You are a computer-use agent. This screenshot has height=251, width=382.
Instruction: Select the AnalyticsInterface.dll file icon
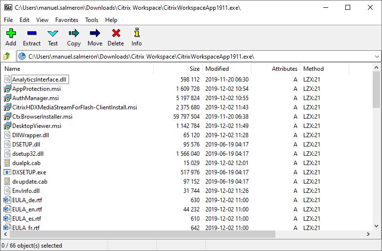point(7,79)
